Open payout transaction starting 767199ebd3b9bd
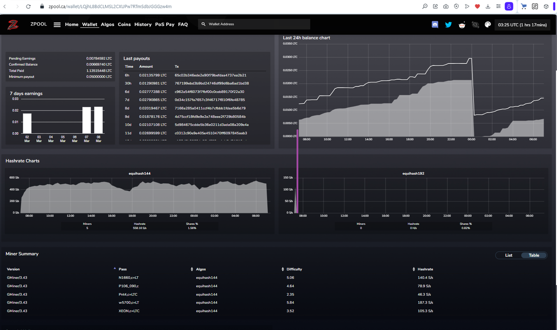The height and width of the screenshot is (330, 557). [x=212, y=83]
